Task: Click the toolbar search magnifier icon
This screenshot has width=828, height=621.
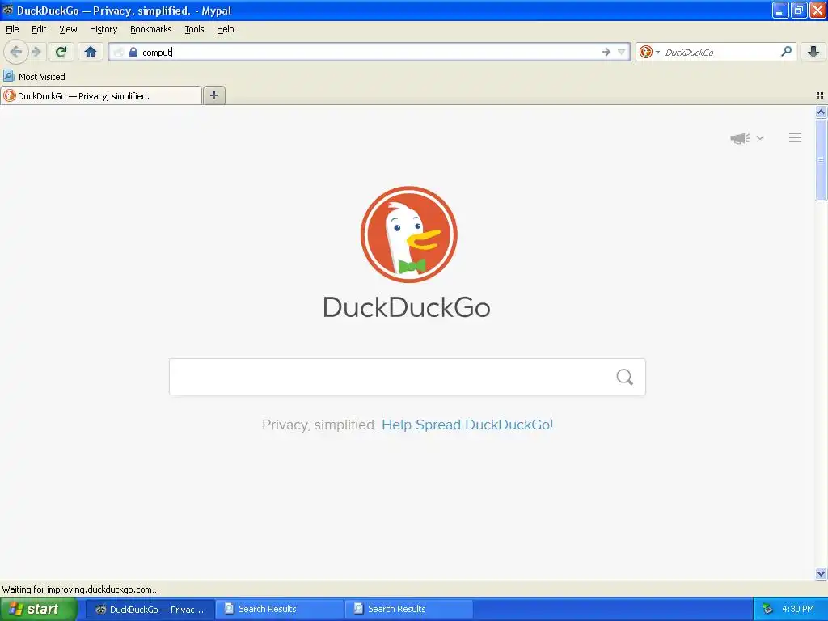Action: pos(786,52)
